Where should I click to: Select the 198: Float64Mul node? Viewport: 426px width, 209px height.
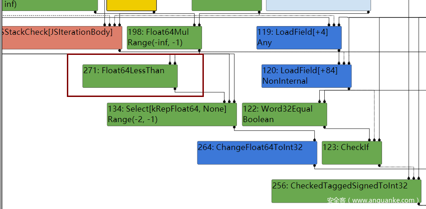click(164, 38)
